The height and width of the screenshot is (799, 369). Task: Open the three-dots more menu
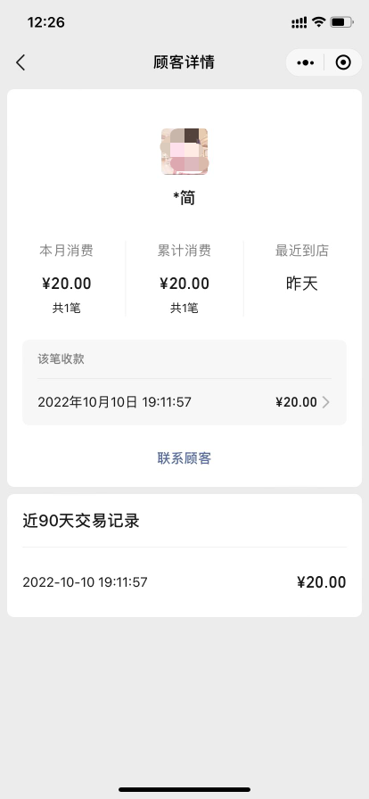click(306, 62)
